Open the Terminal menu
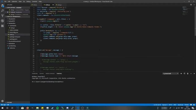This screenshot has width=196, height=110. click(x=35, y=2)
